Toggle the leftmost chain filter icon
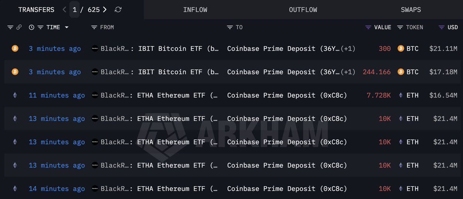 coord(10,27)
